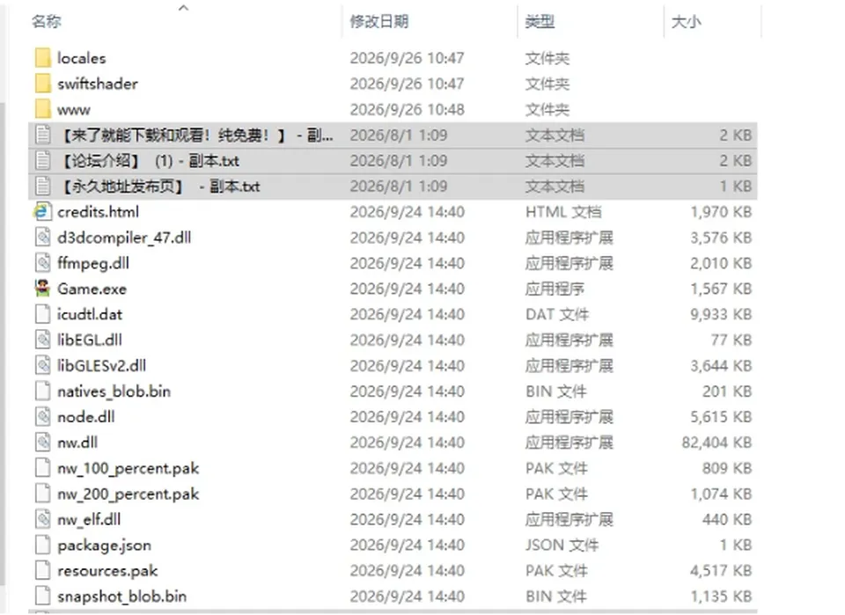This screenshot has width=845, height=615.
Task: Click the node.dll file icon
Action: click(x=42, y=417)
